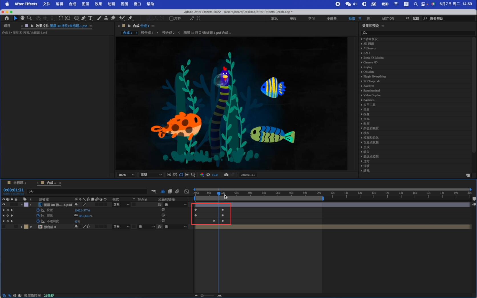
Task: Switch to the MOTION workspace
Action: coord(388,18)
